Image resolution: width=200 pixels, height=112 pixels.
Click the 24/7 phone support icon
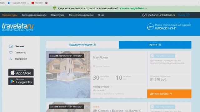pyautogui.click(x=150, y=27)
